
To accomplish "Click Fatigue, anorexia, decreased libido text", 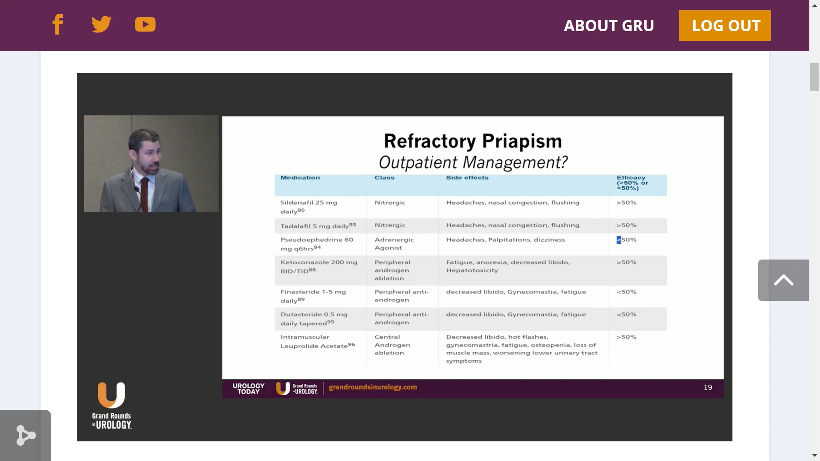I will point(508,262).
